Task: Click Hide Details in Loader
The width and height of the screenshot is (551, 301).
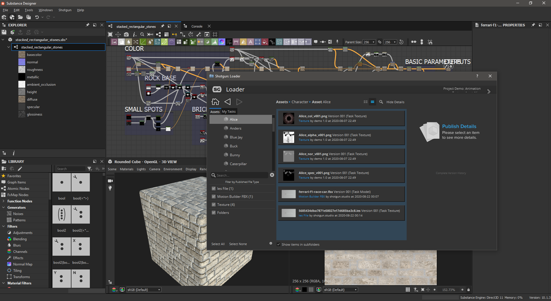Action: (395, 102)
